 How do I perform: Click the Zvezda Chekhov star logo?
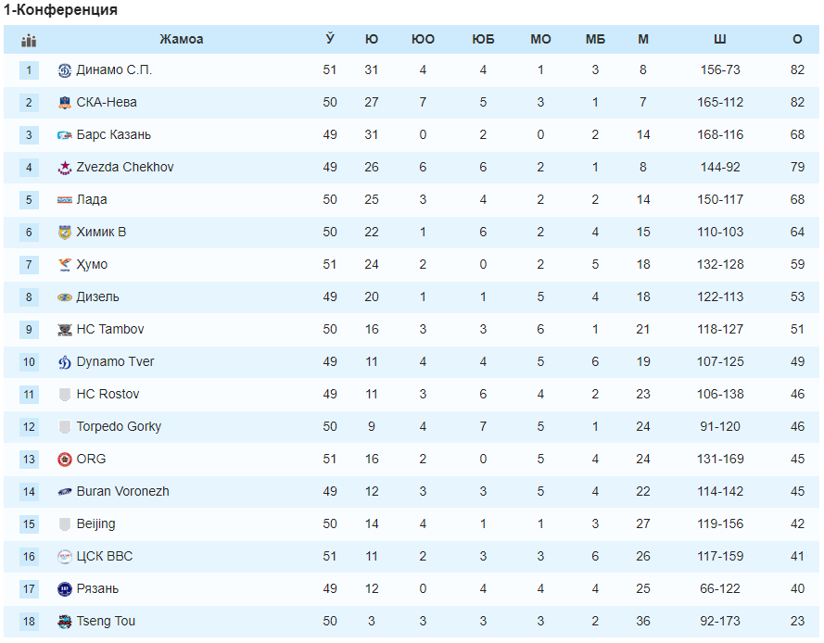(x=65, y=168)
